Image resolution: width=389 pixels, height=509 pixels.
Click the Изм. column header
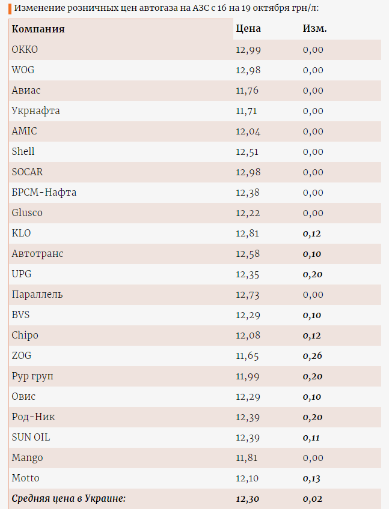(314, 29)
